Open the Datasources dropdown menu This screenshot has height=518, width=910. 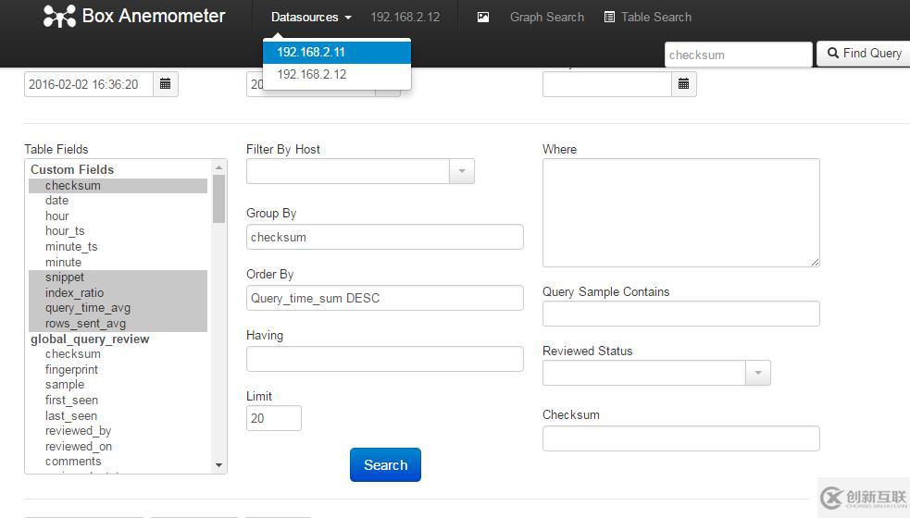coord(311,18)
